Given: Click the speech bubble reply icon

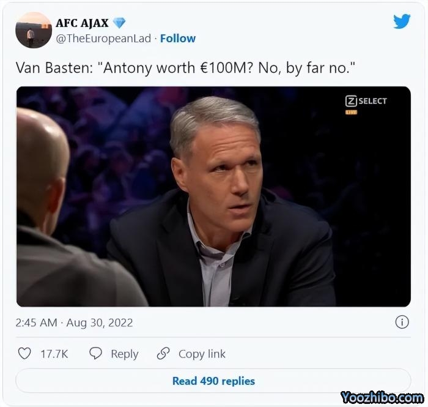Looking at the screenshot, I should (95, 353).
